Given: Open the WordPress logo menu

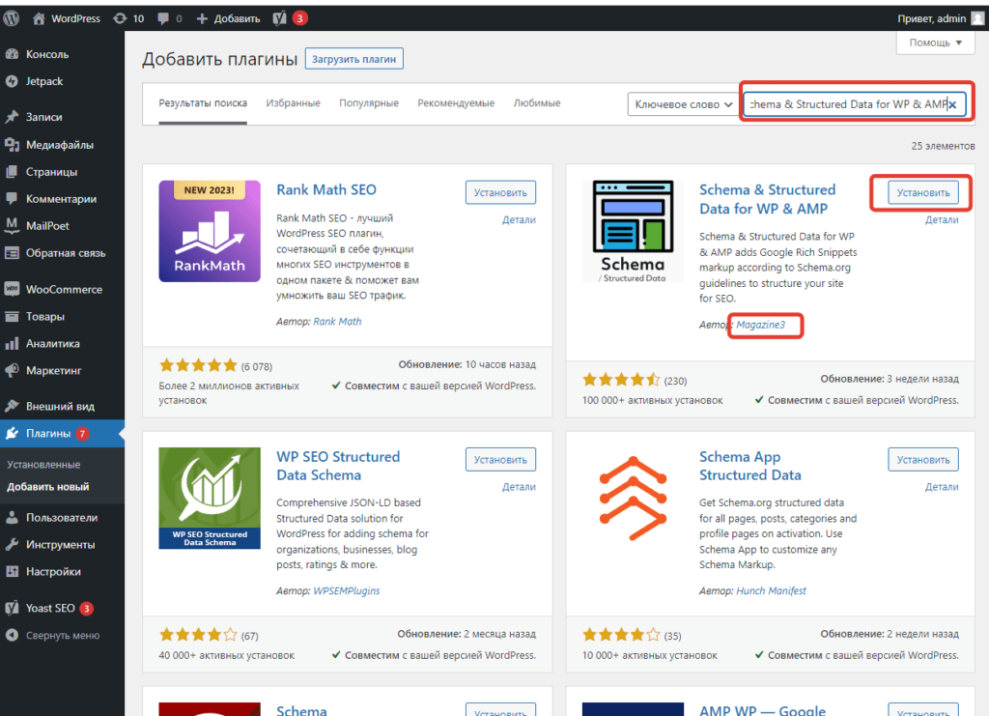Looking at the screenshot, I should tap(11, 18).
